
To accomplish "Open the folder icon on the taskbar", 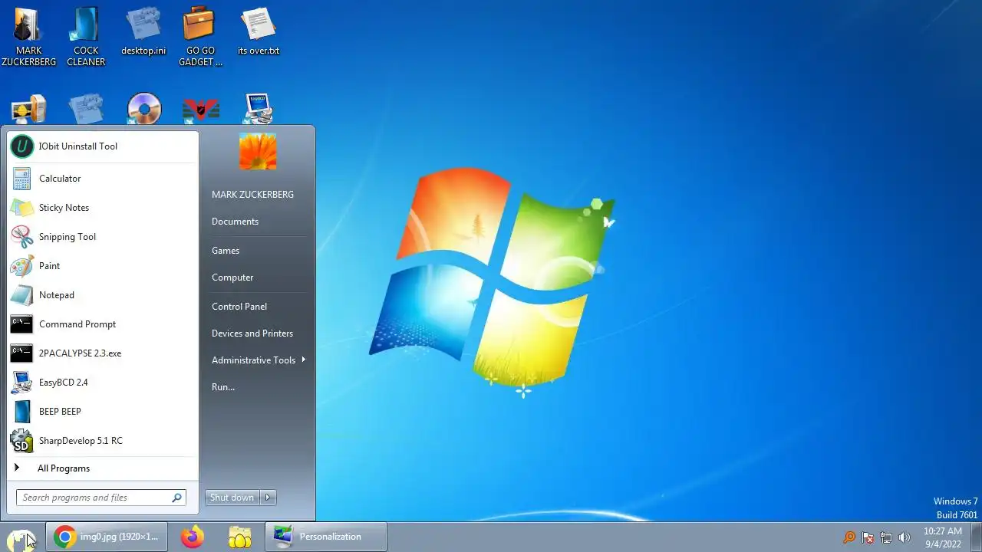I will click(240, 537).
